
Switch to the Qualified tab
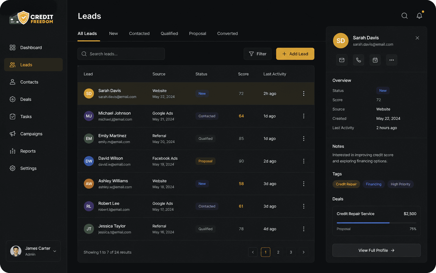(169, 34)
